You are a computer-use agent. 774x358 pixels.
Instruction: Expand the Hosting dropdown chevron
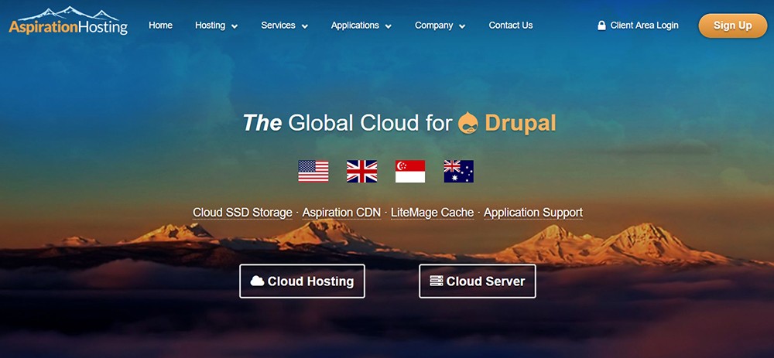(235, 26)
